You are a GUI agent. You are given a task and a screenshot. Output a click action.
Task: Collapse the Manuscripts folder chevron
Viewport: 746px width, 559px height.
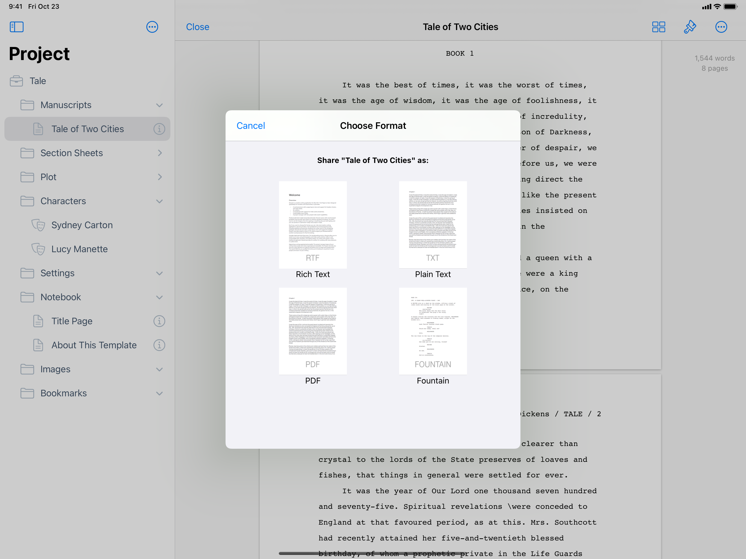159,105
